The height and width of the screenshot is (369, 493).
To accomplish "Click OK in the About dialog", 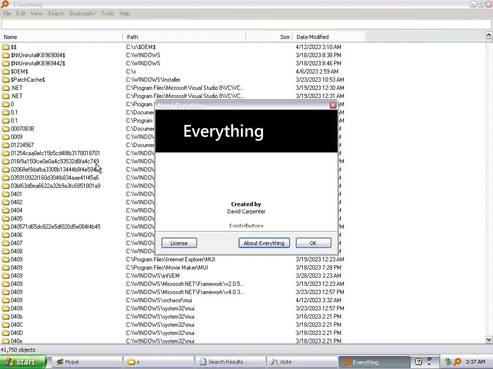I will [x=313, y=243].
